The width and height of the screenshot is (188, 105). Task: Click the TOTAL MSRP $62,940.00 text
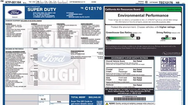click(86, 97)
